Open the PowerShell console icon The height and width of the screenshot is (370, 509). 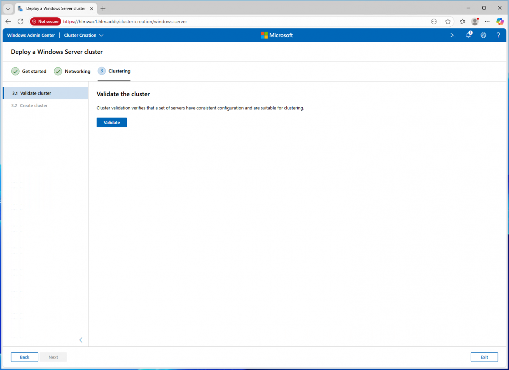click(x=453, y=35)
